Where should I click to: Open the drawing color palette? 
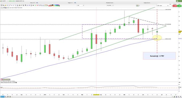point(54,5)
